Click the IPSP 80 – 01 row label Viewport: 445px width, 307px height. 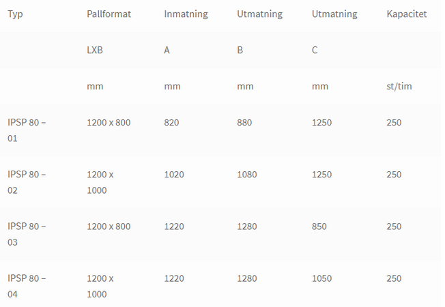tap(27, 130)
